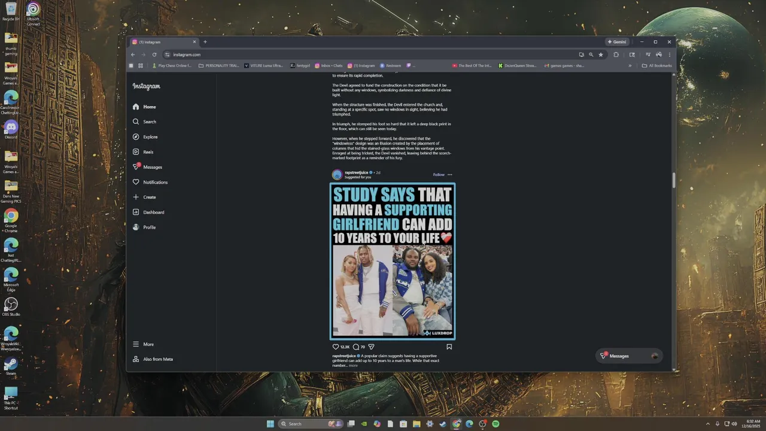Open the Explore page

pyautogui.click(x=145, y=137)
